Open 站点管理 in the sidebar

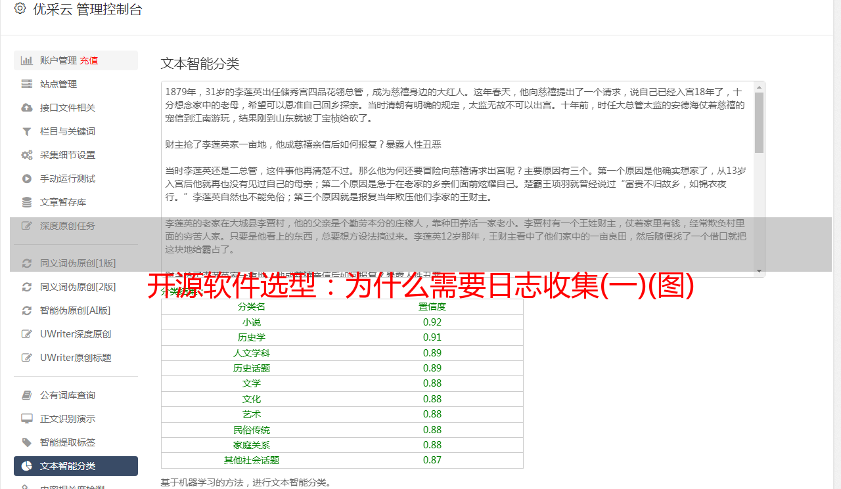tap(76, 84)
